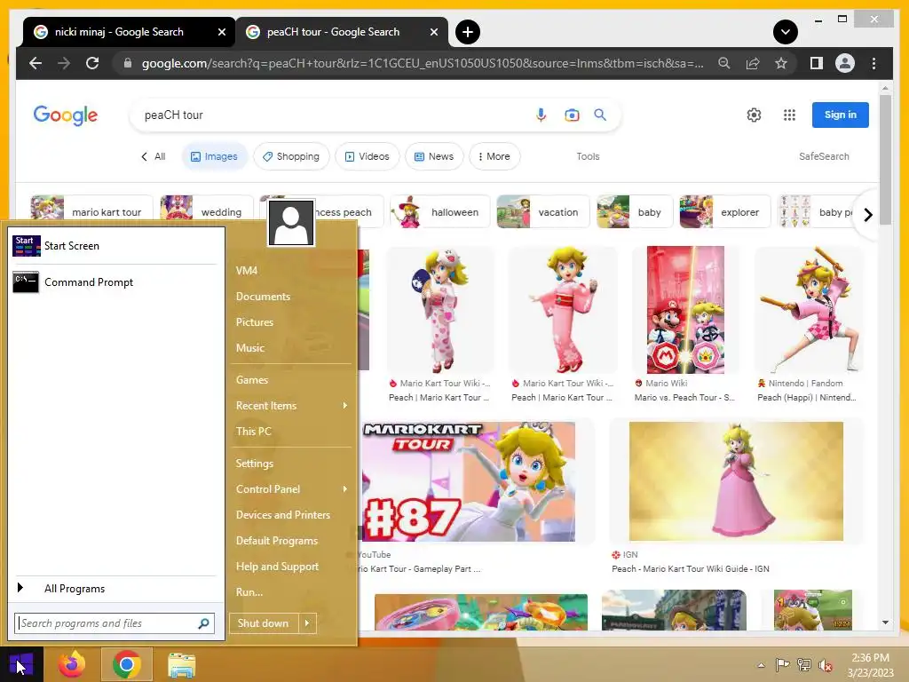Open the zoom magnifier icon in address bar

tap(723, 63)
